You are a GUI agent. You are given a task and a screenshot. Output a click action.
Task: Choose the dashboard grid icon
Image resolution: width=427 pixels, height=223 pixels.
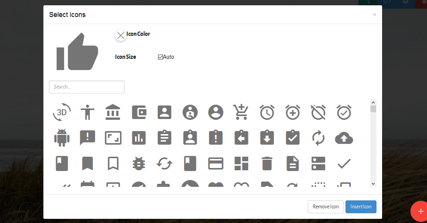pyautogui.click(x=241, y=163)
